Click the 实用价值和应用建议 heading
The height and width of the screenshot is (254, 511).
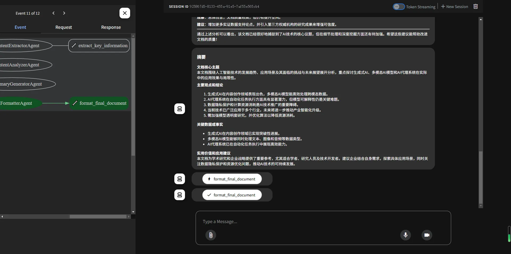214,153
